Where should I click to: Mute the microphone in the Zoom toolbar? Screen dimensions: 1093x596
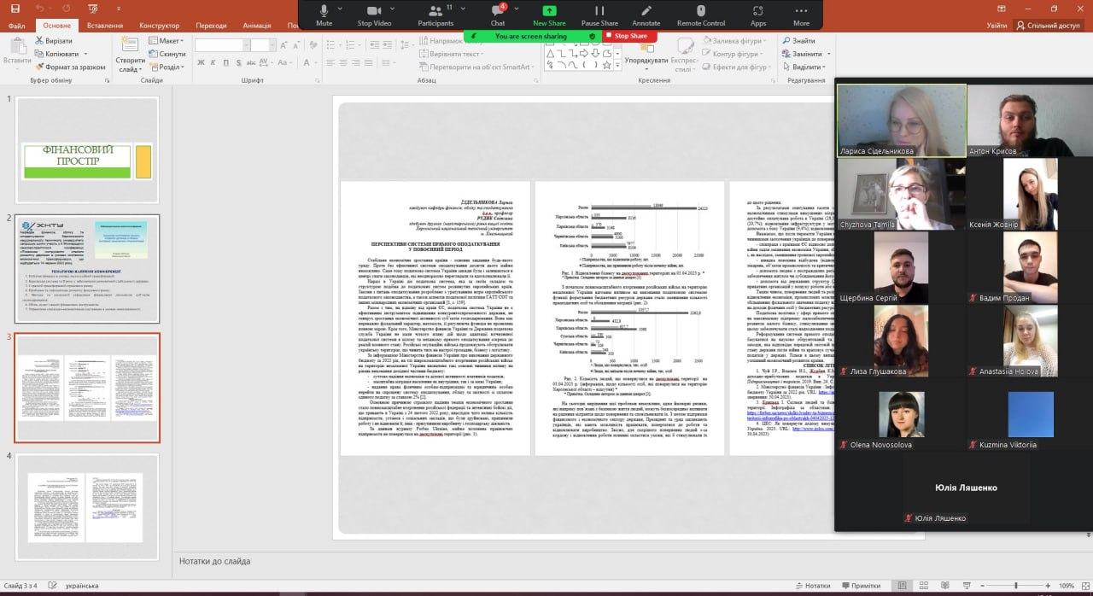click(324, 15)
